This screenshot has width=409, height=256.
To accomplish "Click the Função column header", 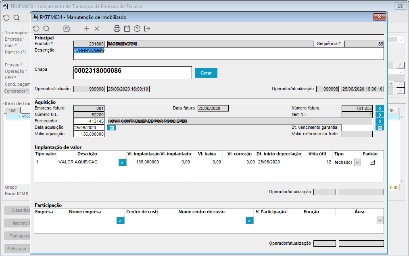I will tap(311, 212).
